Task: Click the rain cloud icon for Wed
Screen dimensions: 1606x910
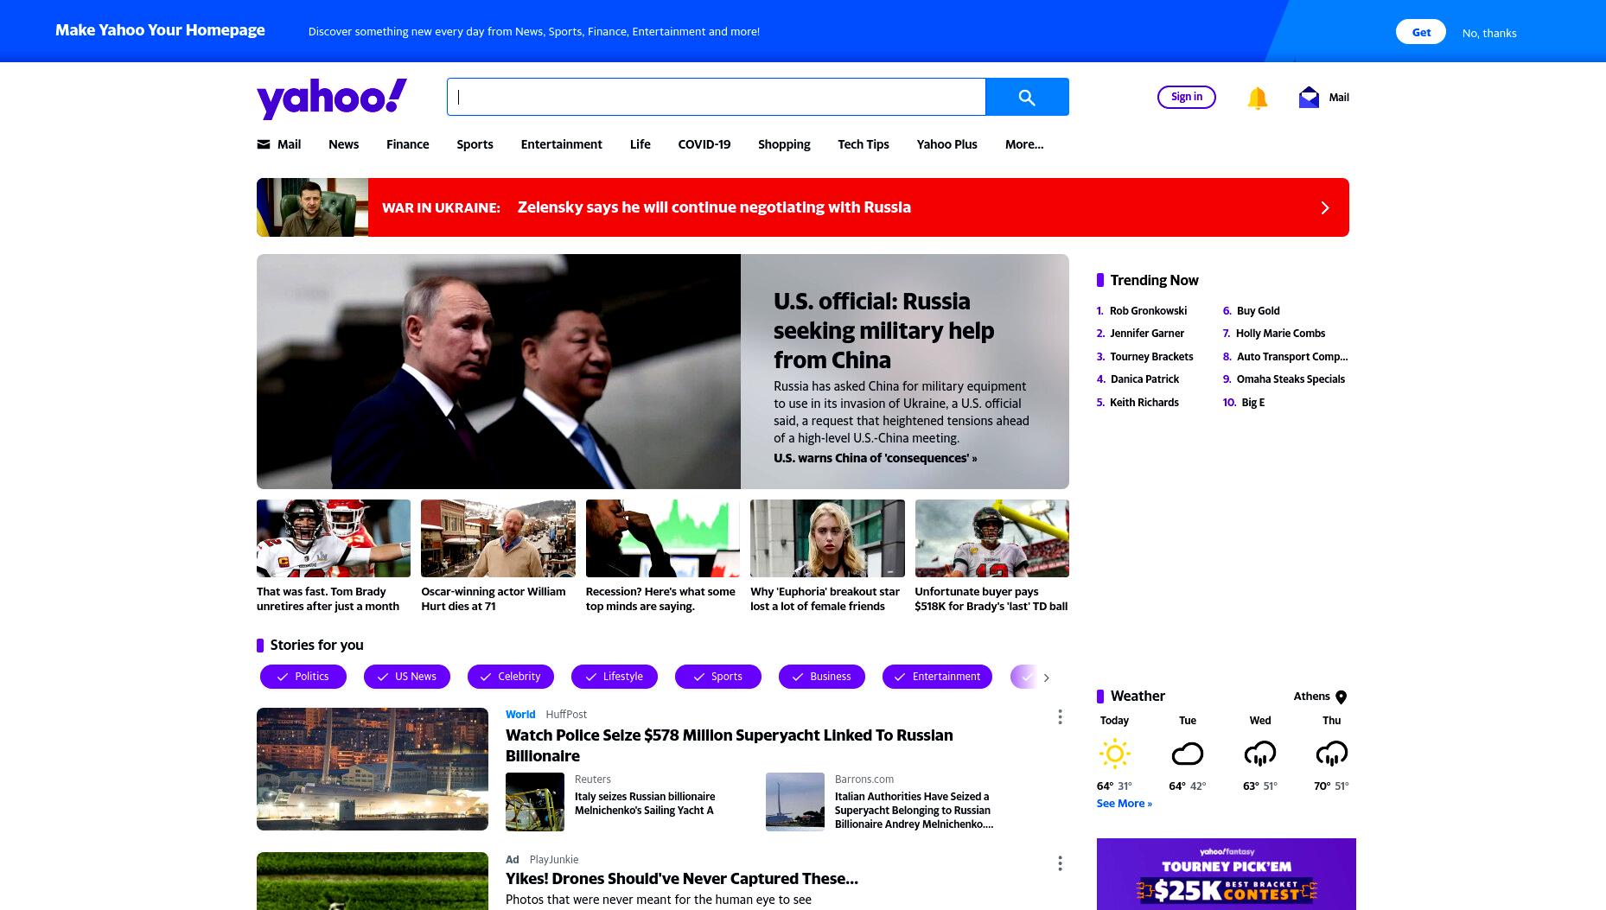Action: (x=1260, y=754)
